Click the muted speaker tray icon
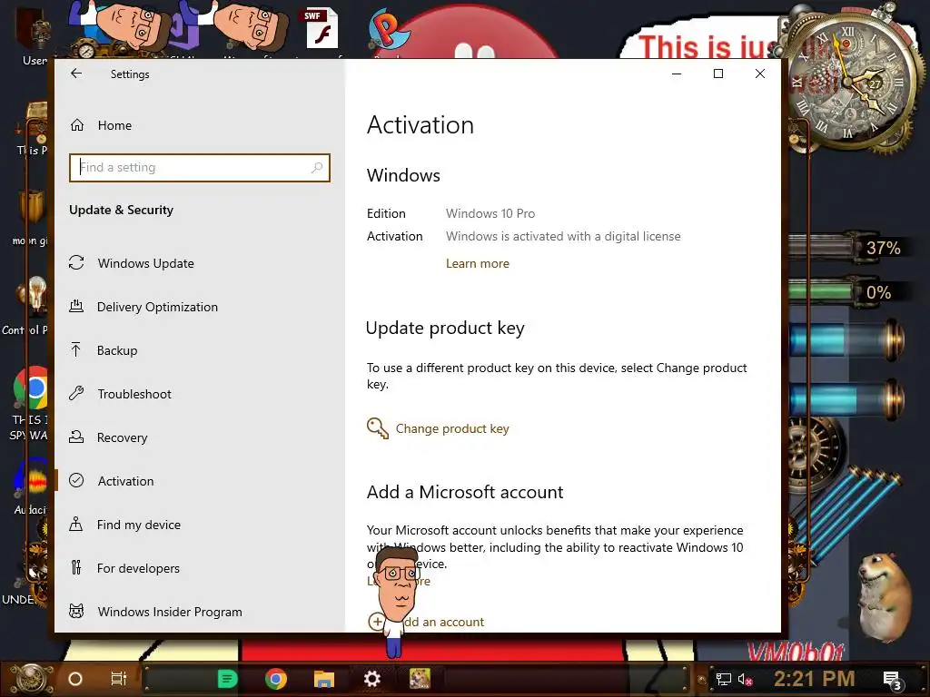930x697 pixels. (x=746, y=679)
